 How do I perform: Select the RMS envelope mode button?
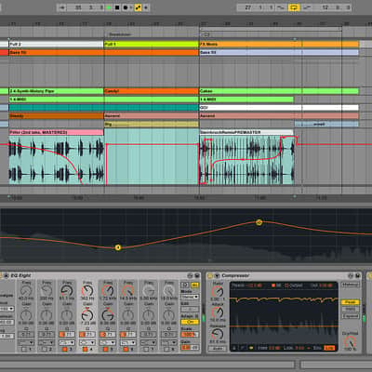[x=351, y=309]
